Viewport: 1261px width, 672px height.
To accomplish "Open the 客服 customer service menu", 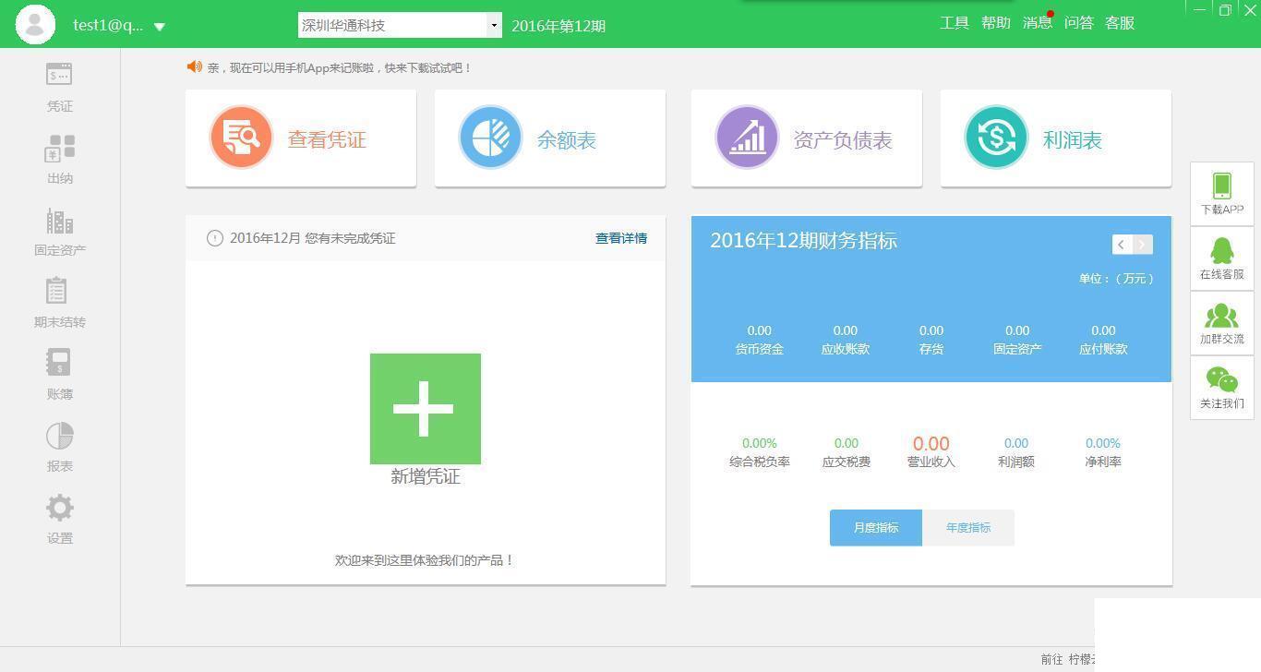I will (x=1120, y=23).
